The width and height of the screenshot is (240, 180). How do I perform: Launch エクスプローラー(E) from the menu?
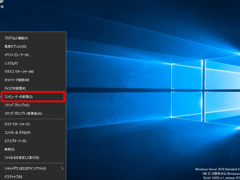coord(15,141)
